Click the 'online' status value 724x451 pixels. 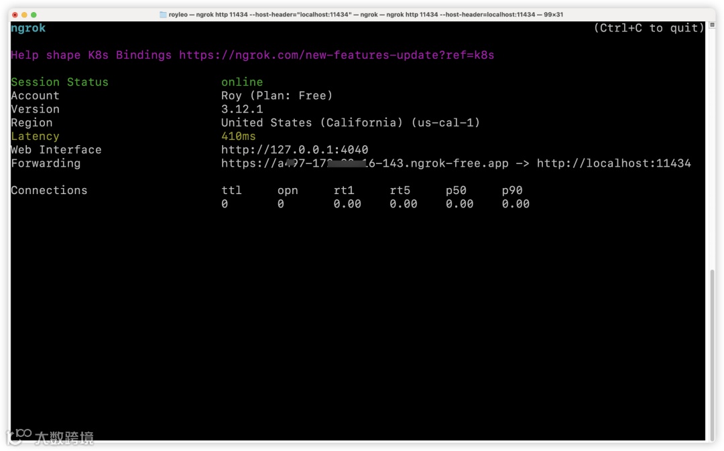242,82
